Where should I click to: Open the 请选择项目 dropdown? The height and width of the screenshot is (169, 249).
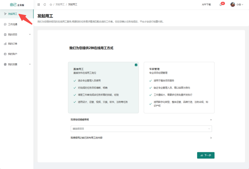pyautogui.click(x=141, y=129)
